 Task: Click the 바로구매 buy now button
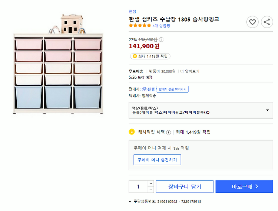pos(244,186)
